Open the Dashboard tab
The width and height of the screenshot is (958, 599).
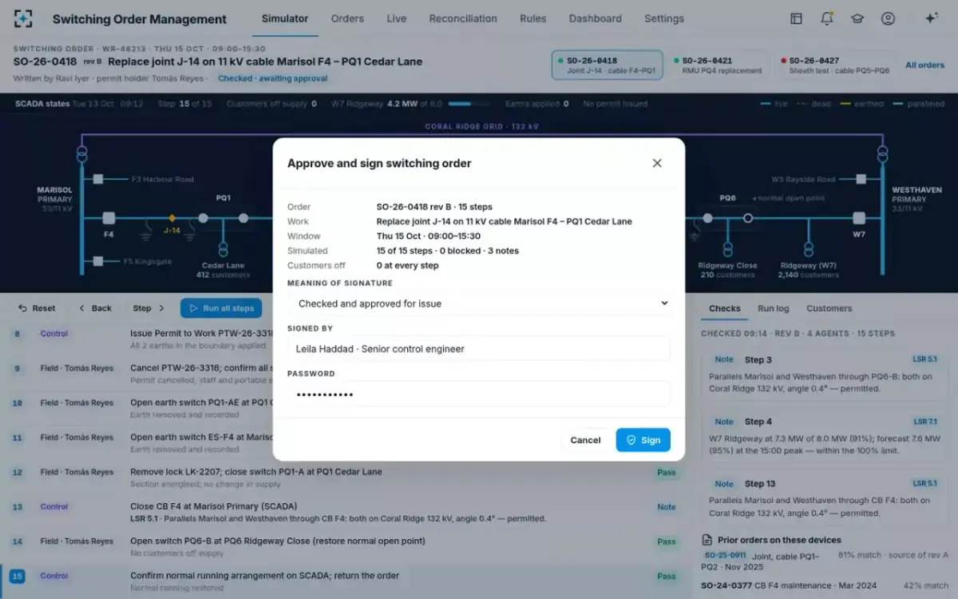click(596, 18)
